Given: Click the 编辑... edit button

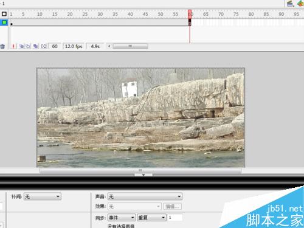Looking at the screenshot, I should point(172,207).
